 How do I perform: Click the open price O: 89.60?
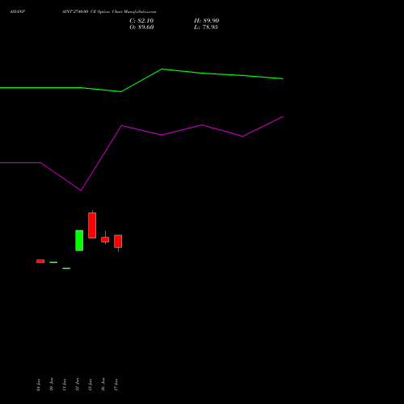tap(141, 27)
